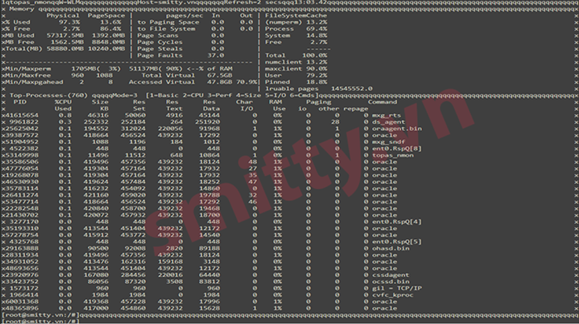Click the 6=Cmds mode option
This screenshot has height=324, width=579.
(302, 96)
